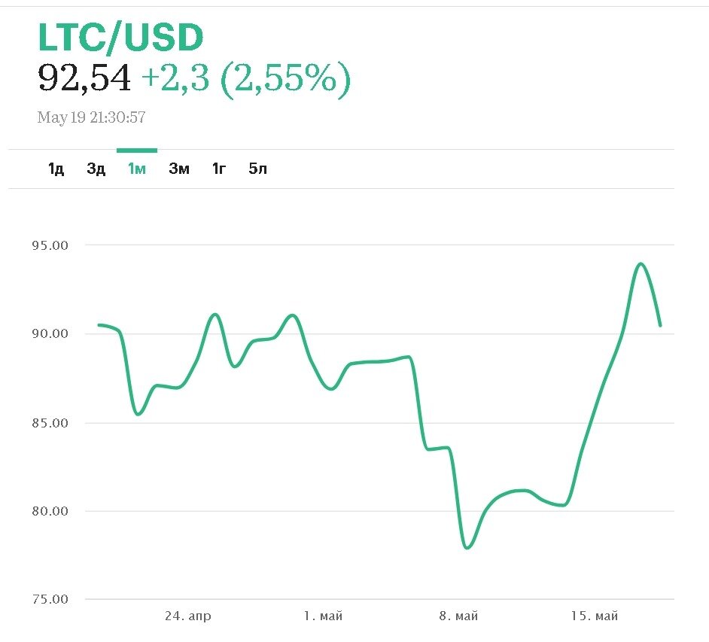
Task: Click the 95.00 y-axis label
Action: 50,245
